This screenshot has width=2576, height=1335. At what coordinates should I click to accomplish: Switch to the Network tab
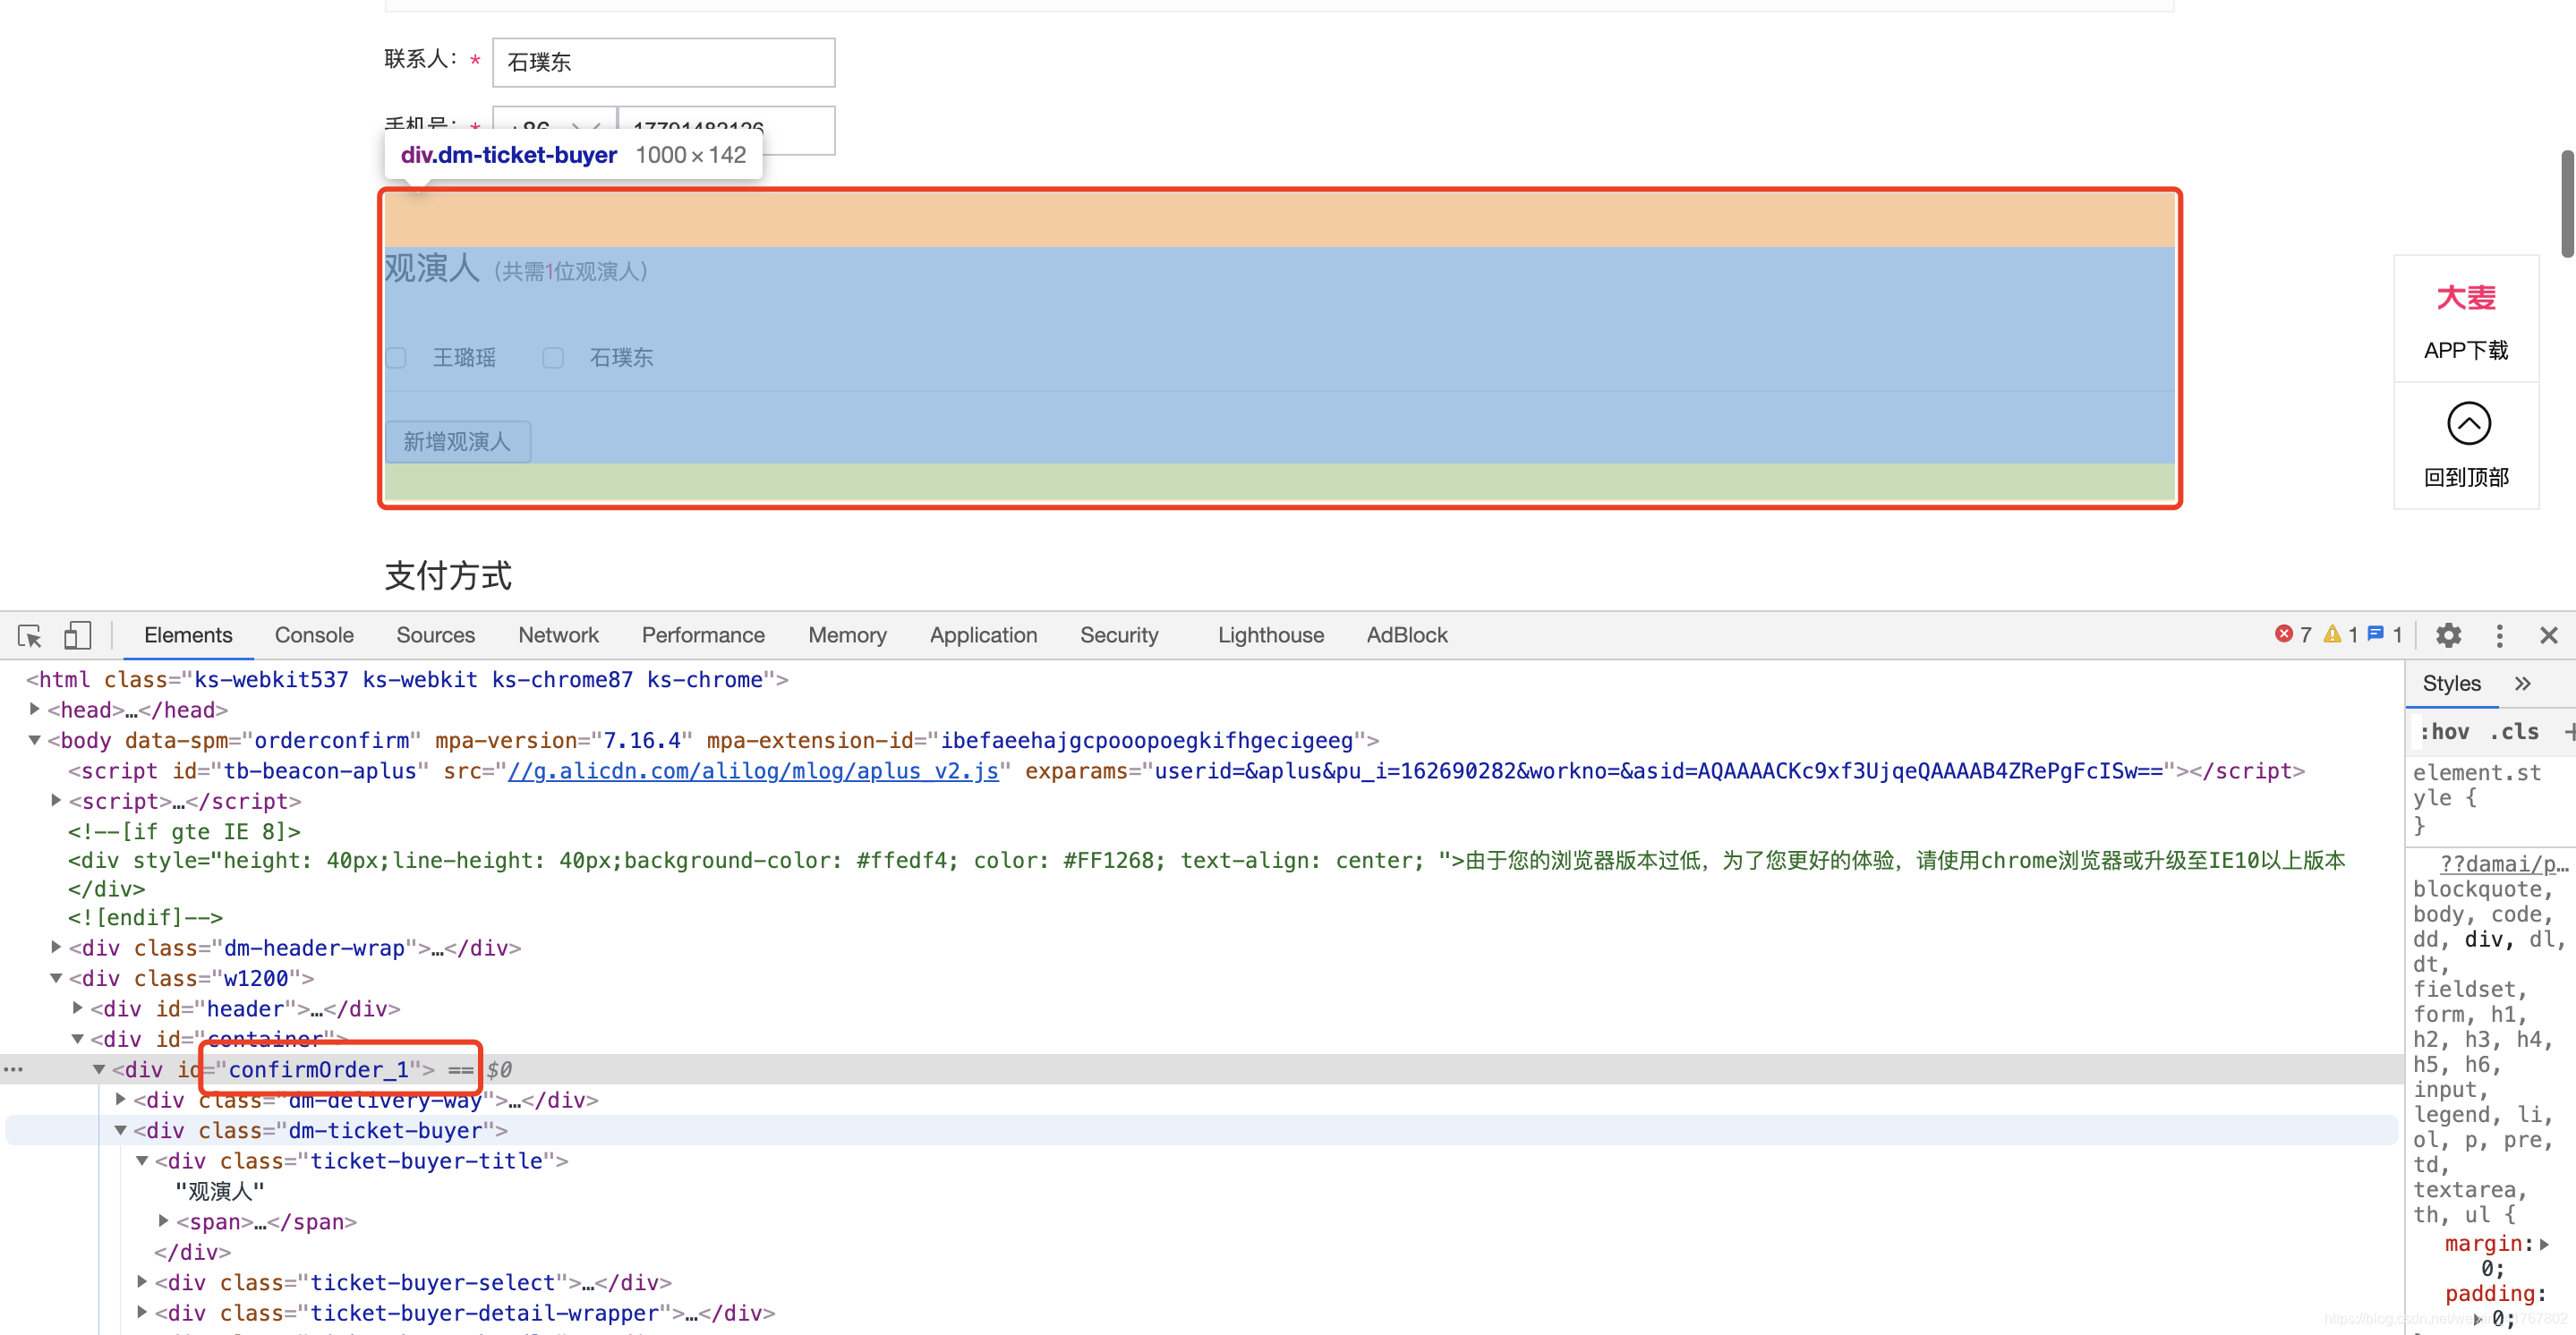click(558, 635)
